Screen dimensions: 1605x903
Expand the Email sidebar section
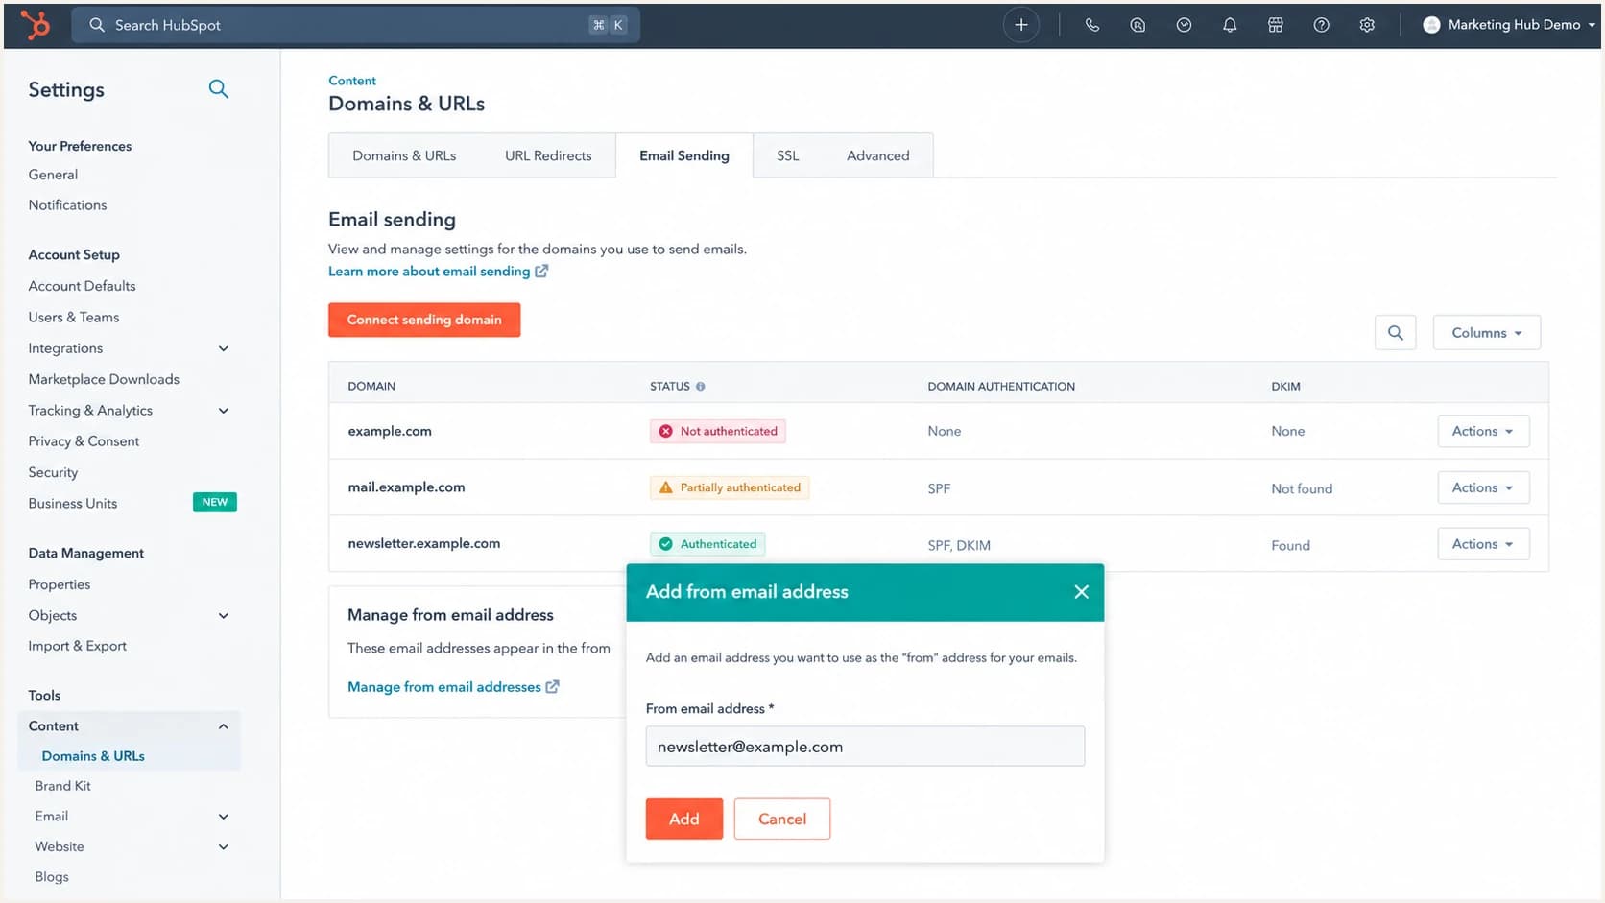point(224,817)
